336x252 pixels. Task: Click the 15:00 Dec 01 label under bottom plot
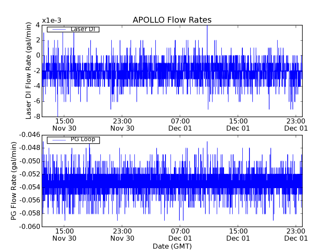[238, 234]
